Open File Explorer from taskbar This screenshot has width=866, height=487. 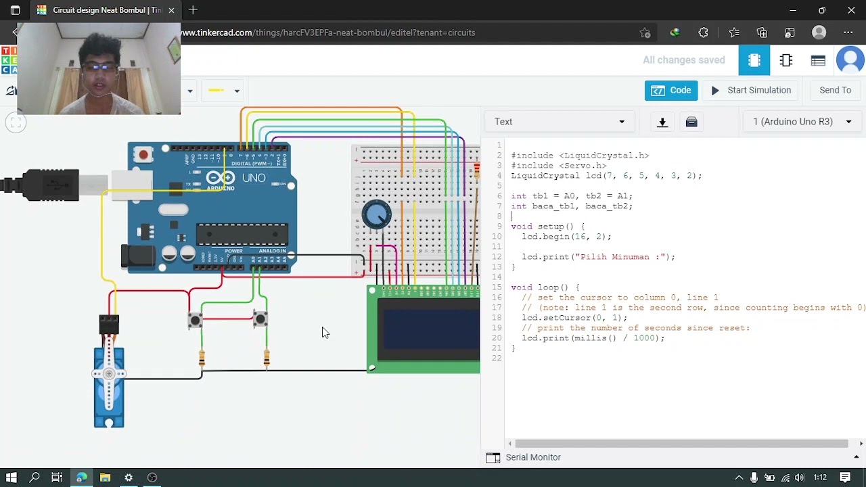(x=105, y=478)
